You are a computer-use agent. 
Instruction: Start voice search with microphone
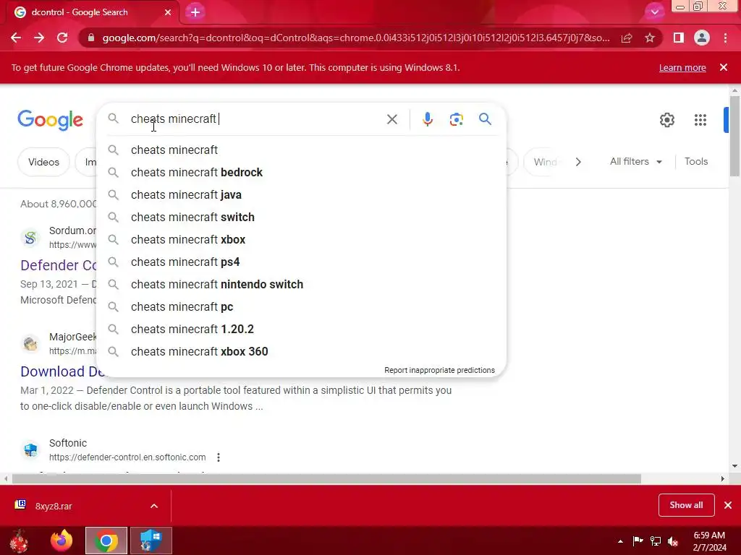427,119
